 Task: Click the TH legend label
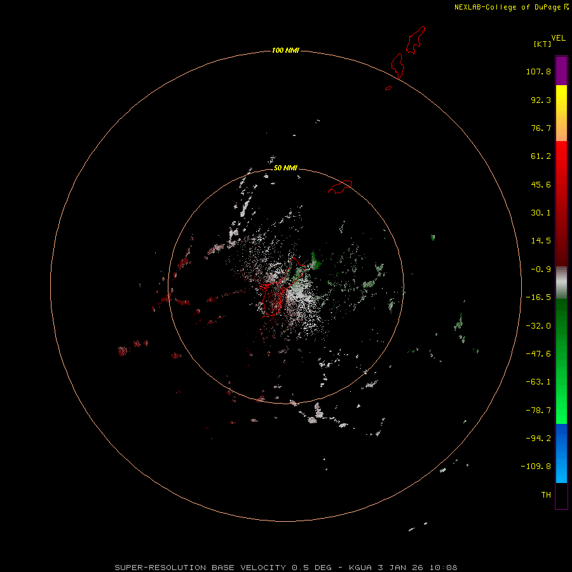coord(546,495)
